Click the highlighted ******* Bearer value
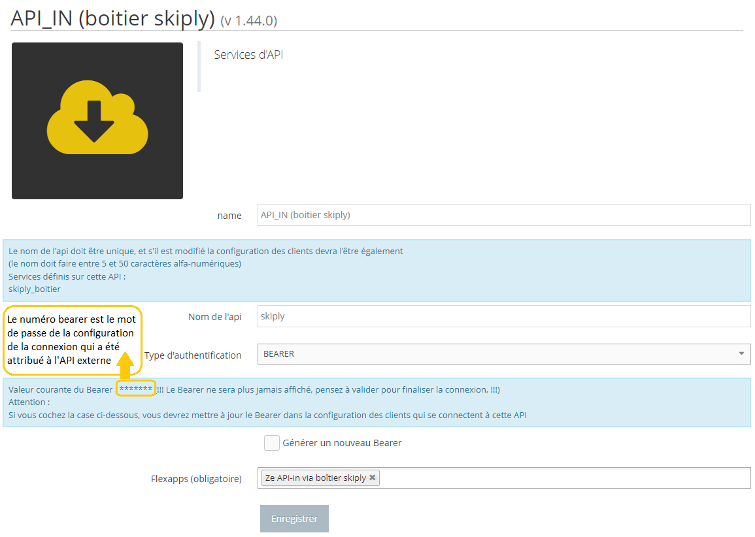 (135, 388)
